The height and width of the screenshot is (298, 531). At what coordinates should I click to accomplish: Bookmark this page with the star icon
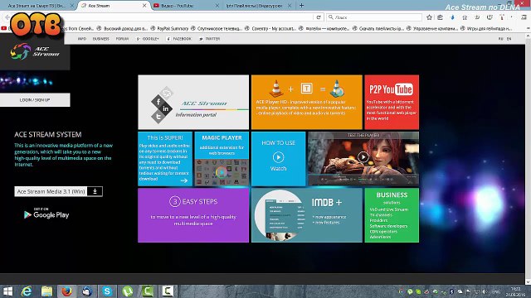coord(430,17)
